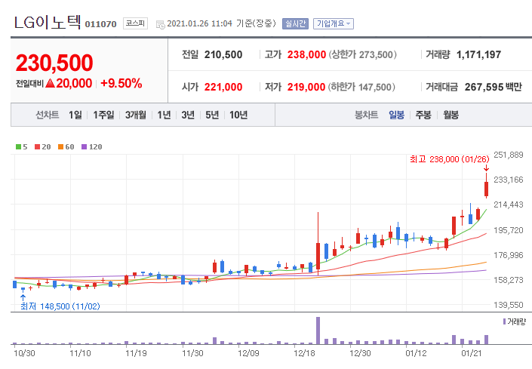Image resolution: width=532 pixels, height=369 pixels.
Task: Click the LG이노텍 stock name title
Action: coord(47,22)
